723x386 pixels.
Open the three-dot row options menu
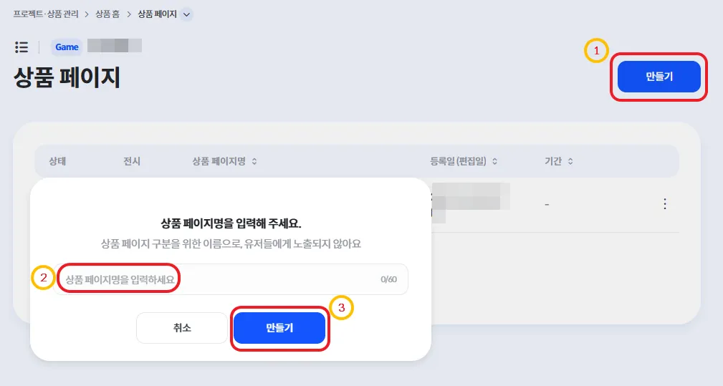(x=664, y=204)
